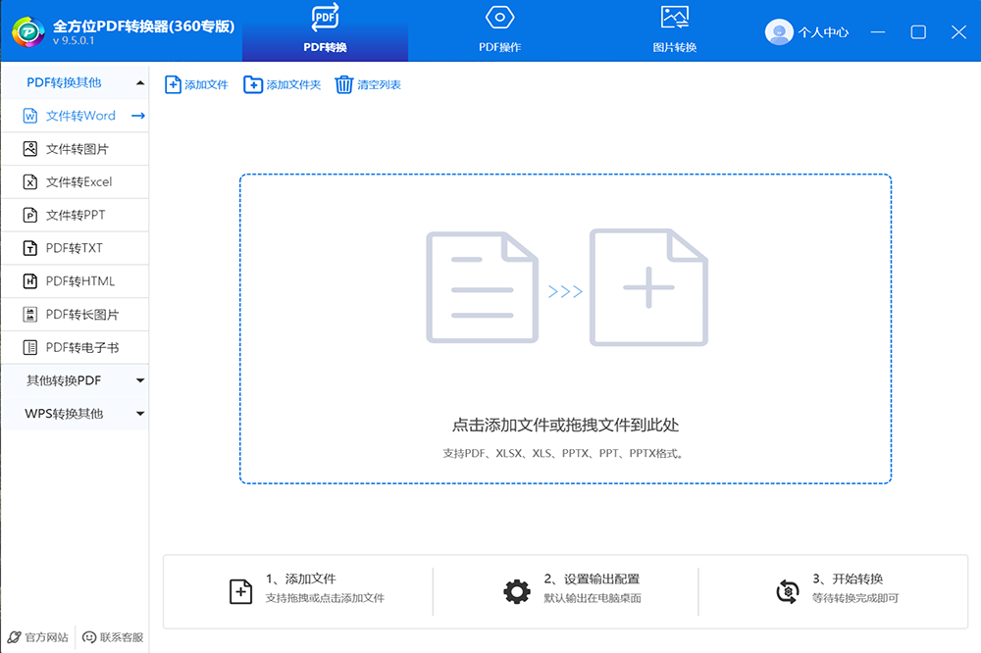Viewport: 981px width, 653px height.
Task: Open the user avatar for 个人中心
Action: 779,31
